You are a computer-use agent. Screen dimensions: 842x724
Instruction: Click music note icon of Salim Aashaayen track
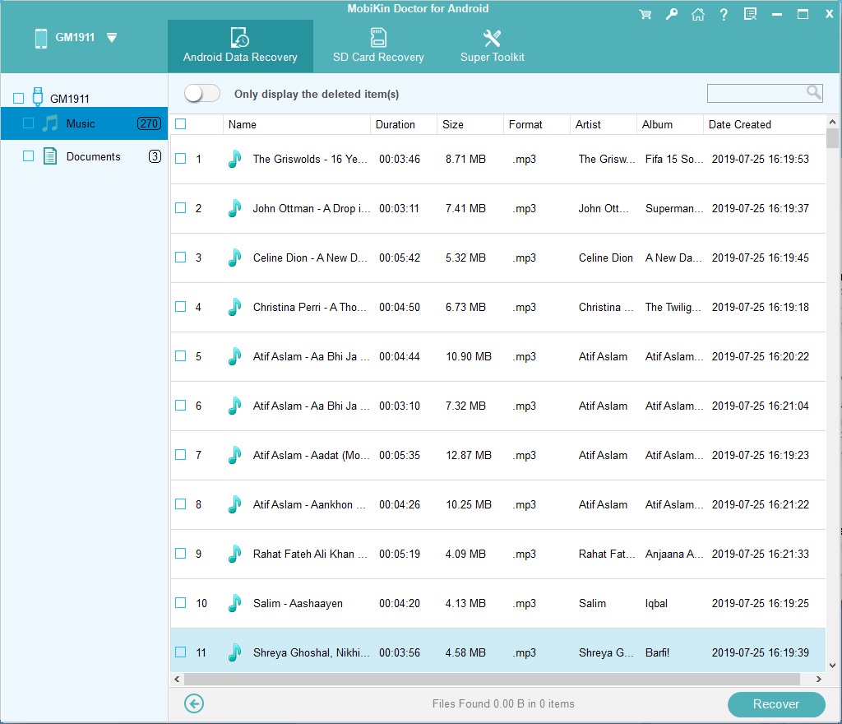(x=234, y=603)
